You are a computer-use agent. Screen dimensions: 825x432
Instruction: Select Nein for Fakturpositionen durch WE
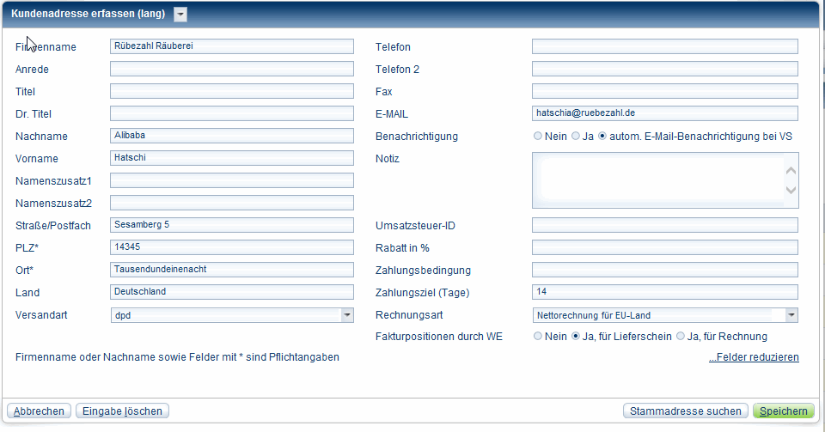coord(538,337)
